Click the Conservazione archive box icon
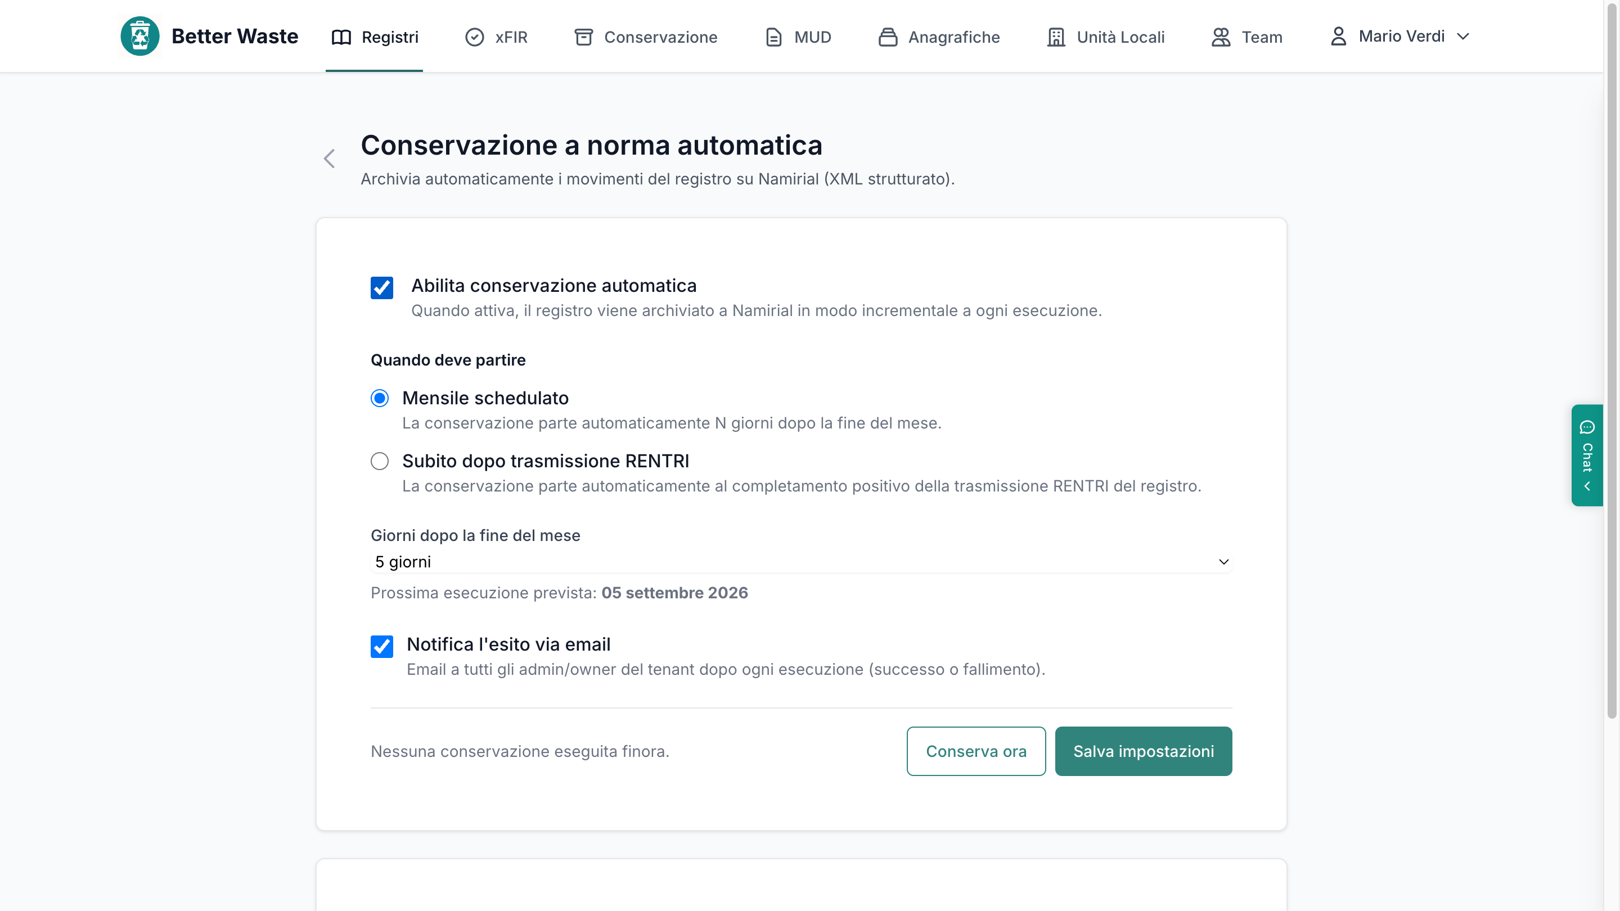 584,37
